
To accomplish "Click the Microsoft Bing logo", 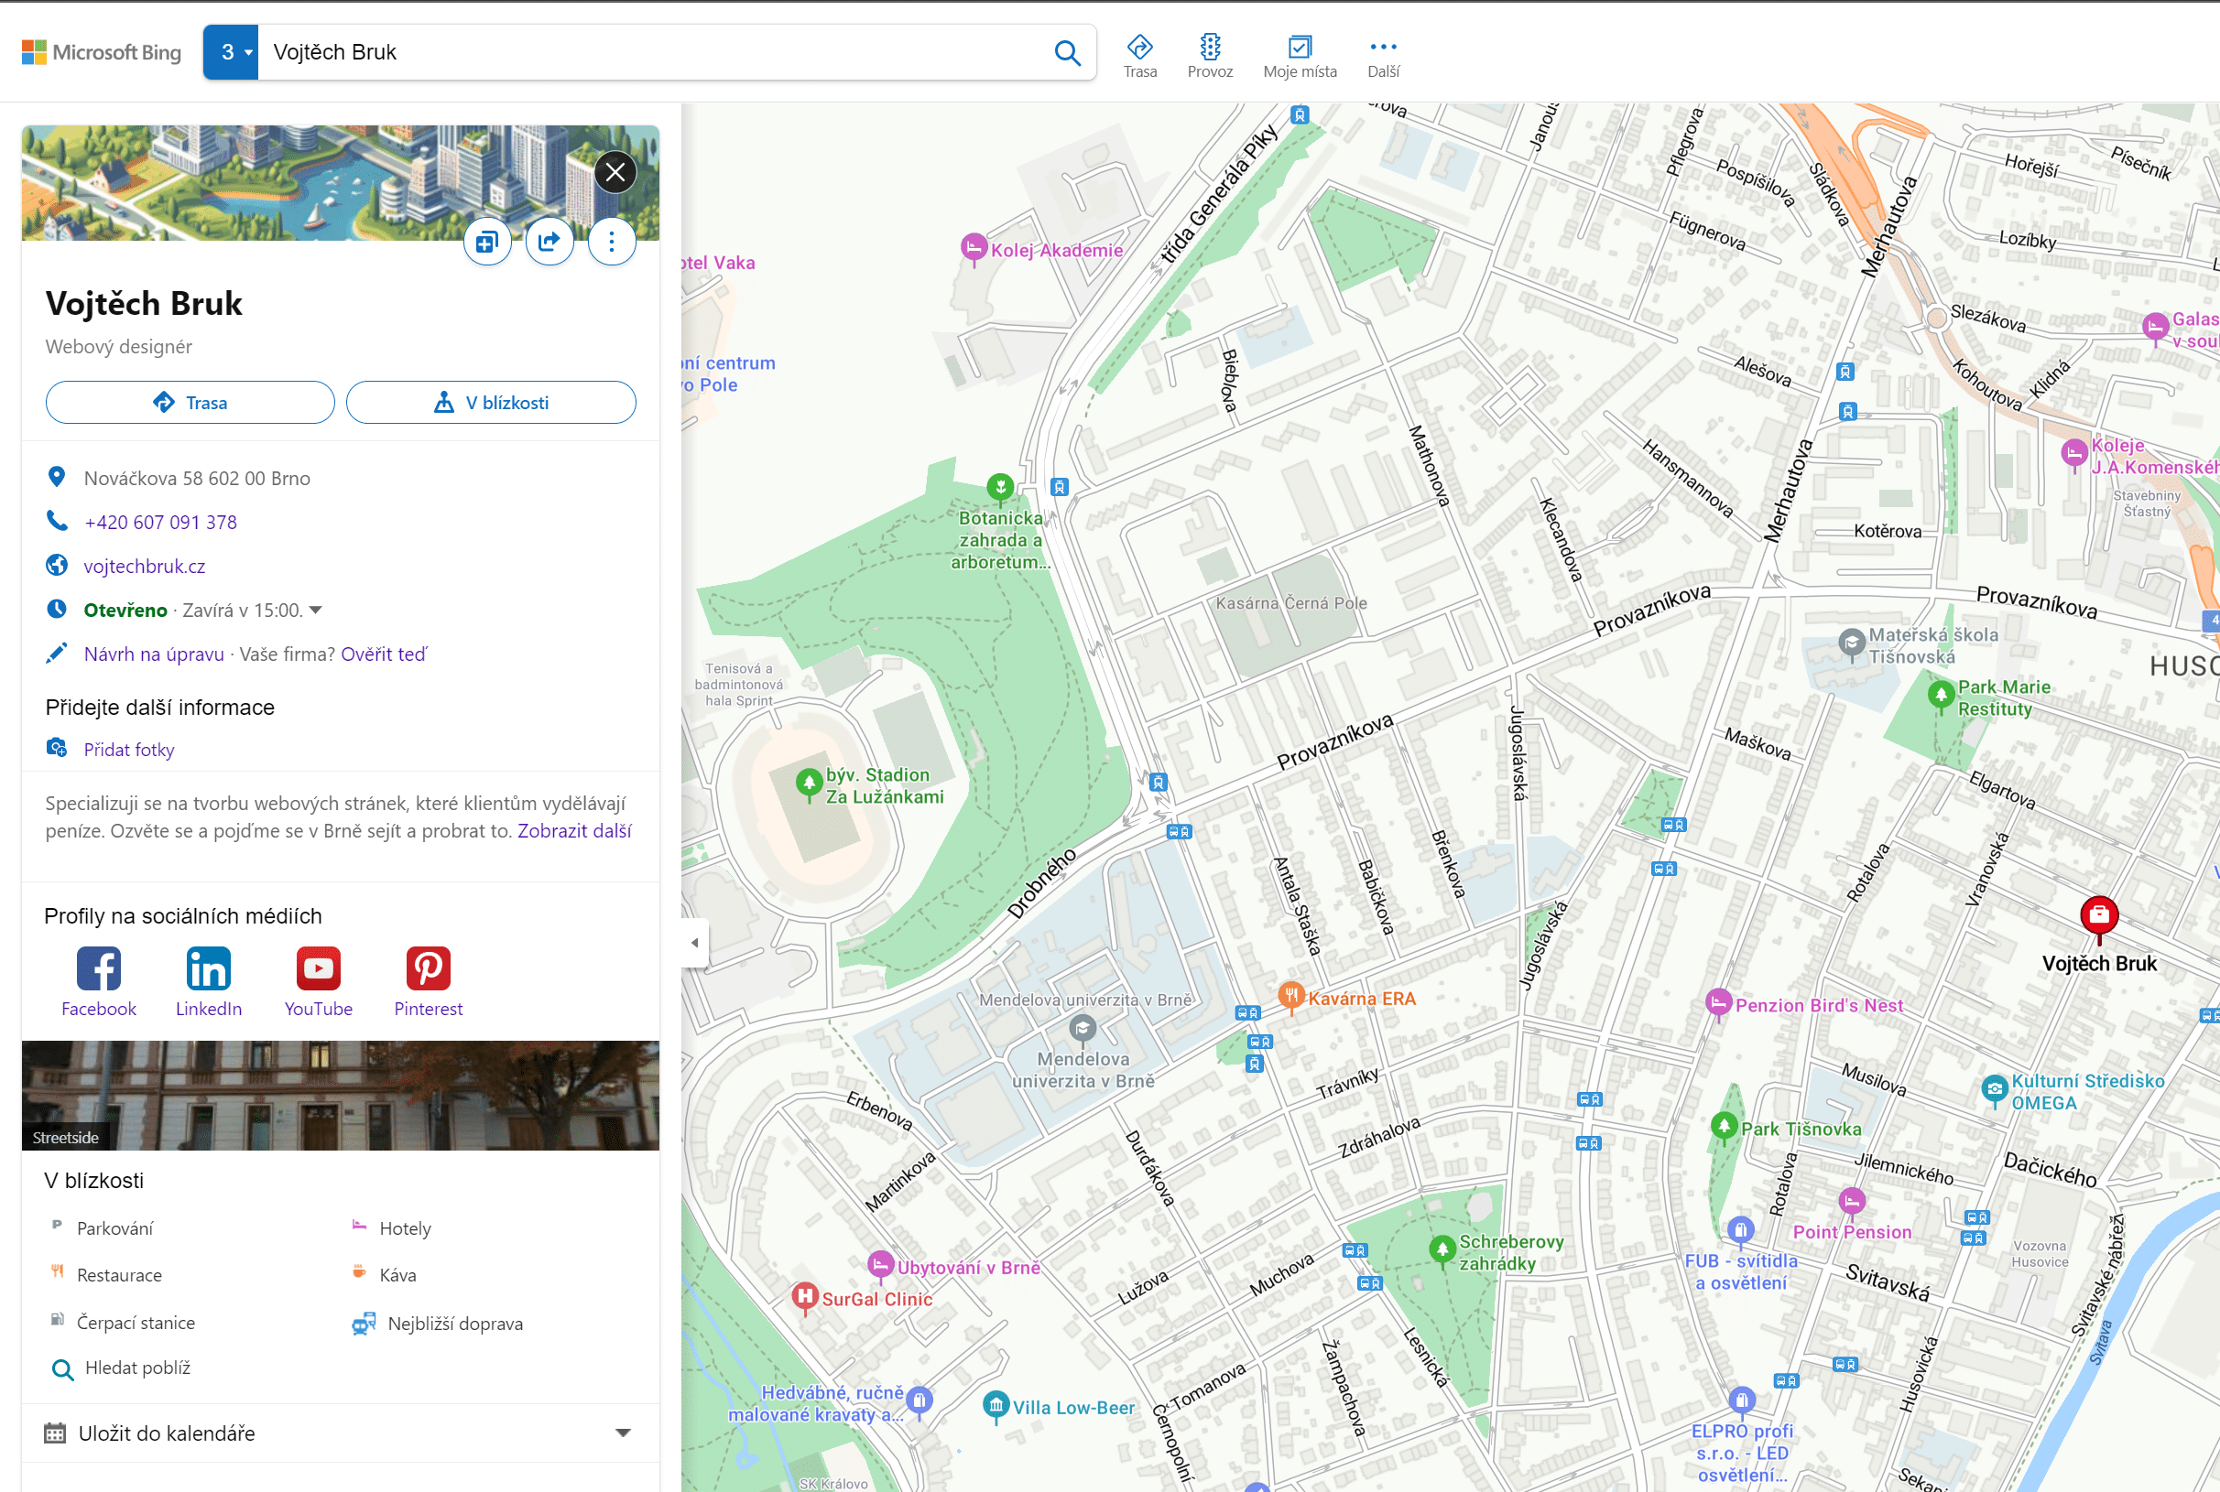I will pos(101,52).
